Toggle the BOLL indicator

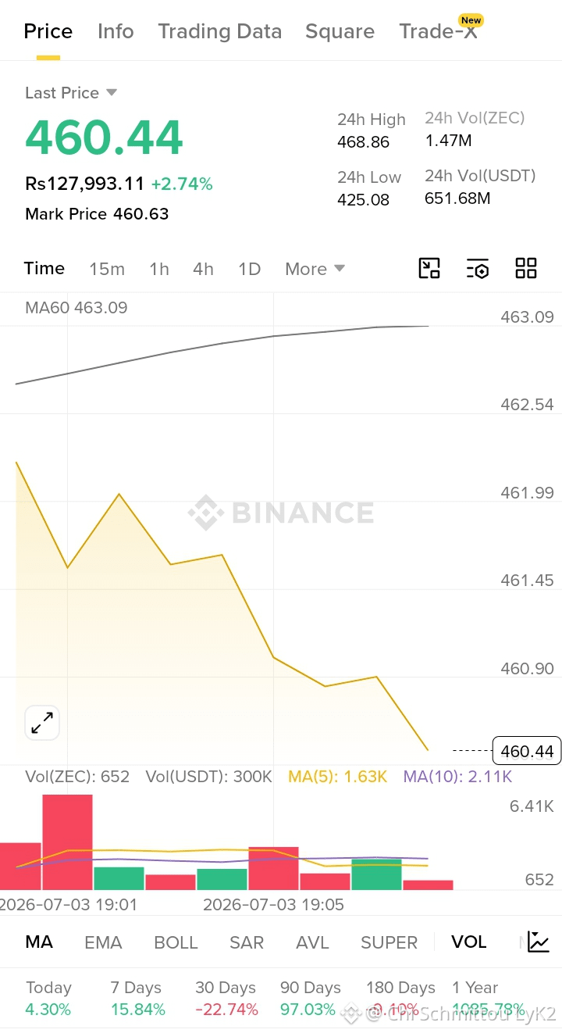tap(176, 942)
